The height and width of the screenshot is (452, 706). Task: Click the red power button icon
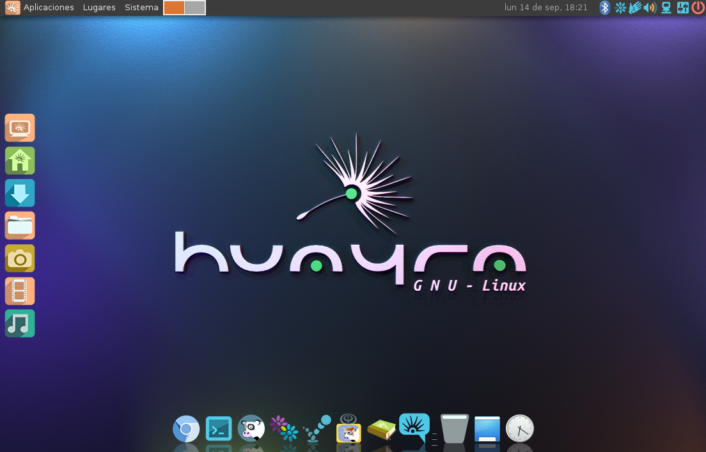pyautogui.click(x=698, y=8)
